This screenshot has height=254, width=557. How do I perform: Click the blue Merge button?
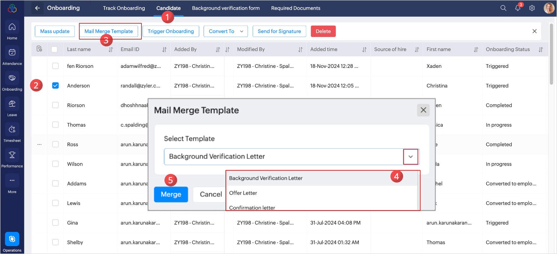pyautogui.click(x=171, y=194)
